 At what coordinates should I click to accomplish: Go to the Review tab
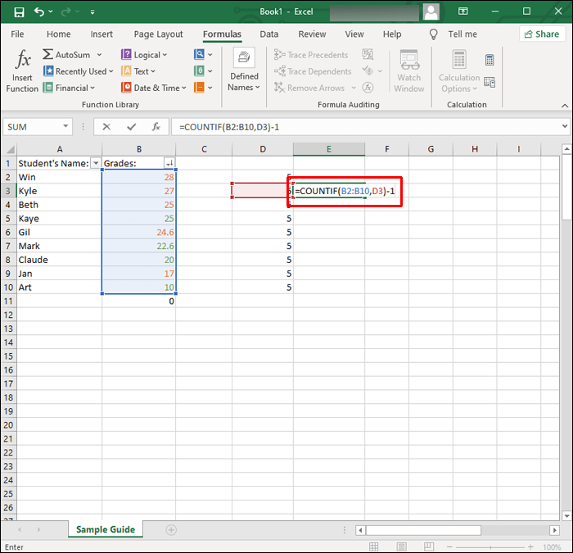tap(312, 34)
